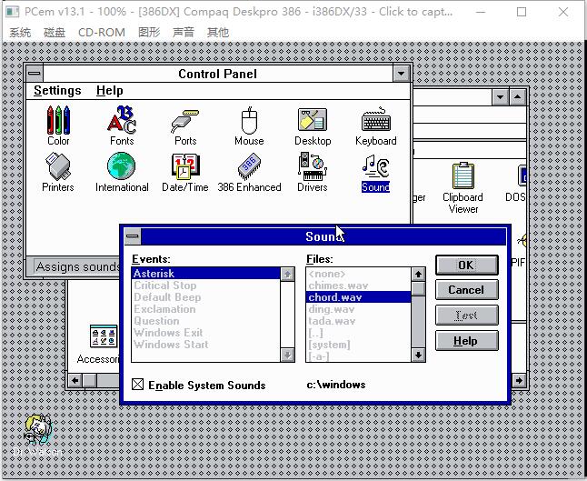Image resolution: width=587 pixels, height=481 pixels.
Task: Cancel the Sound dialog
Action: [x=466, y=289]
